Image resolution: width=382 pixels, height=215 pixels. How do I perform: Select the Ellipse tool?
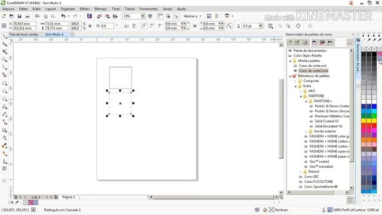click(4, 91)
